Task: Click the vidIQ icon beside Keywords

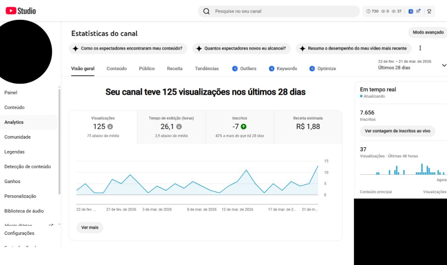Action: pos(271,69)
